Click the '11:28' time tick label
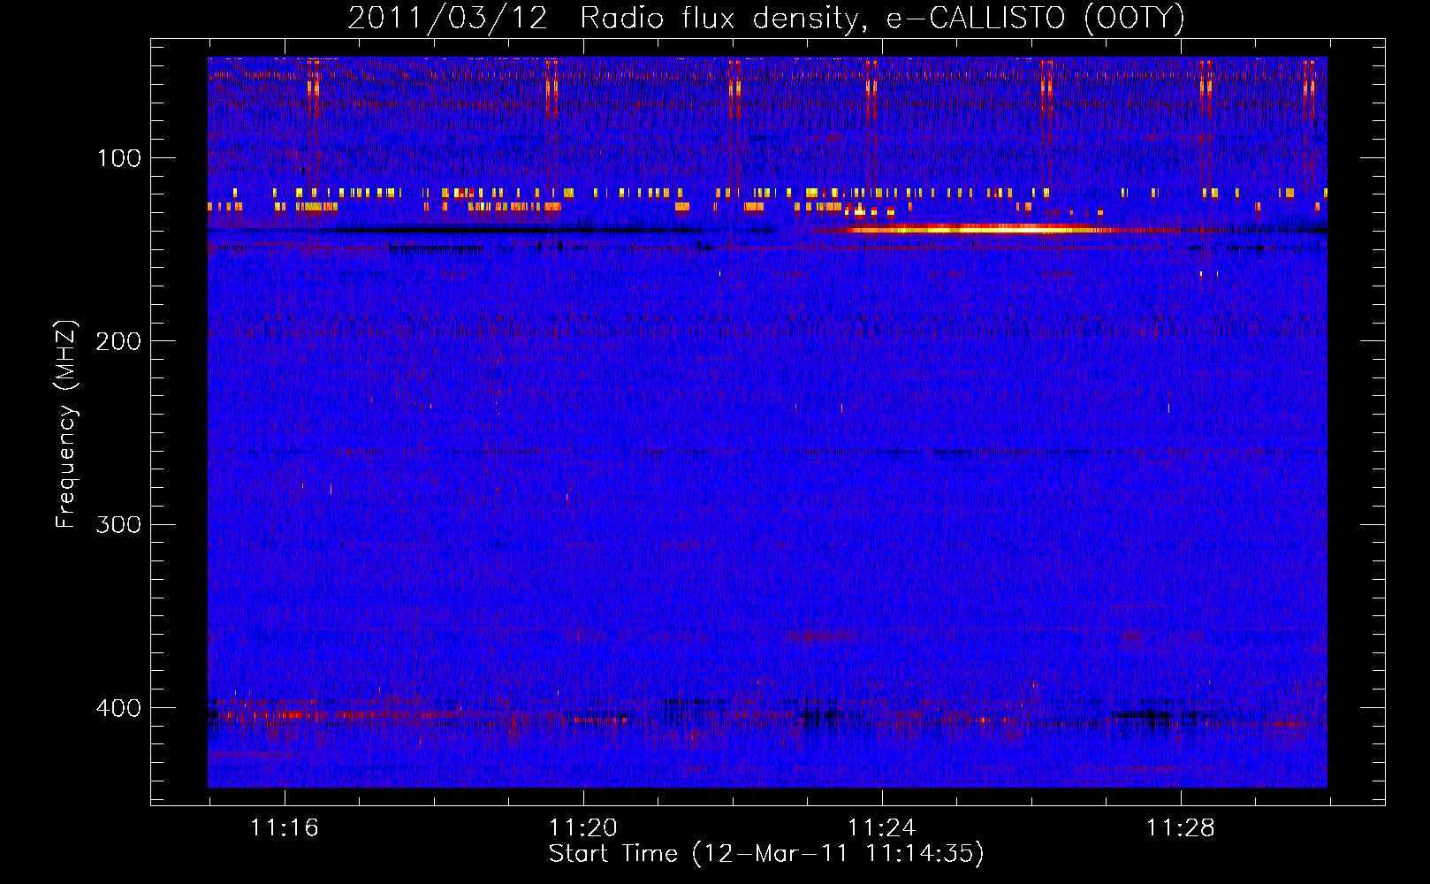 tap(1181, 828)
